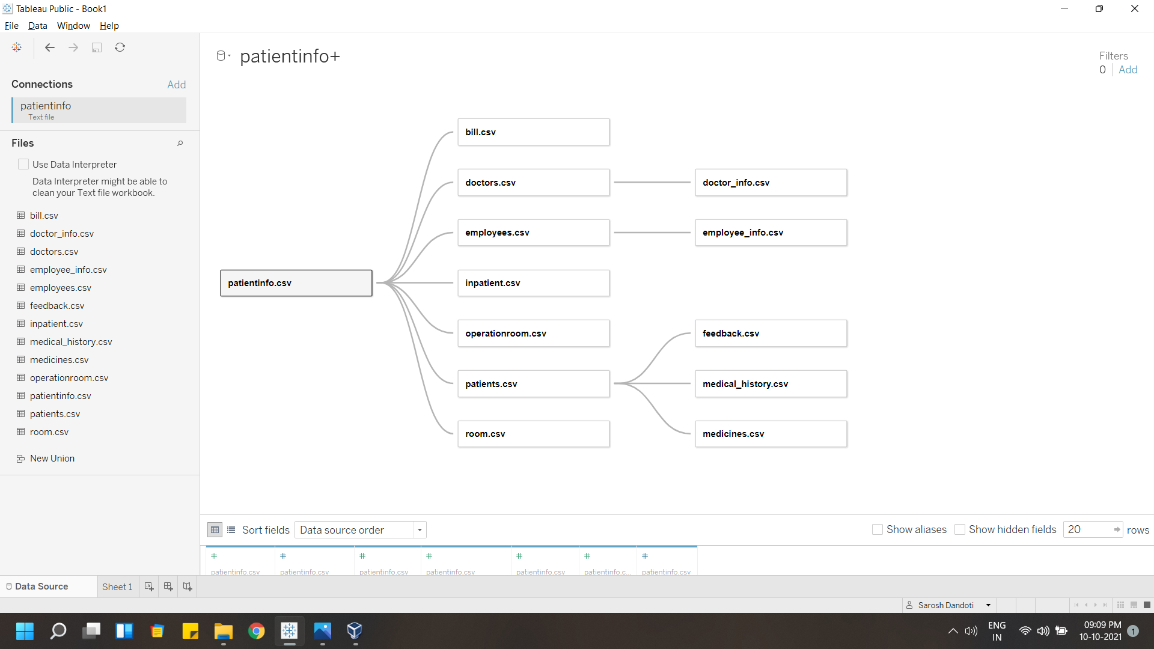
Task: Add a data source filter
Action: pyautogui.click(x=1128, y=70)
